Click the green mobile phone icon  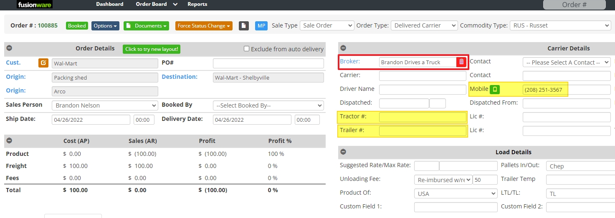[x=495, y=89]
